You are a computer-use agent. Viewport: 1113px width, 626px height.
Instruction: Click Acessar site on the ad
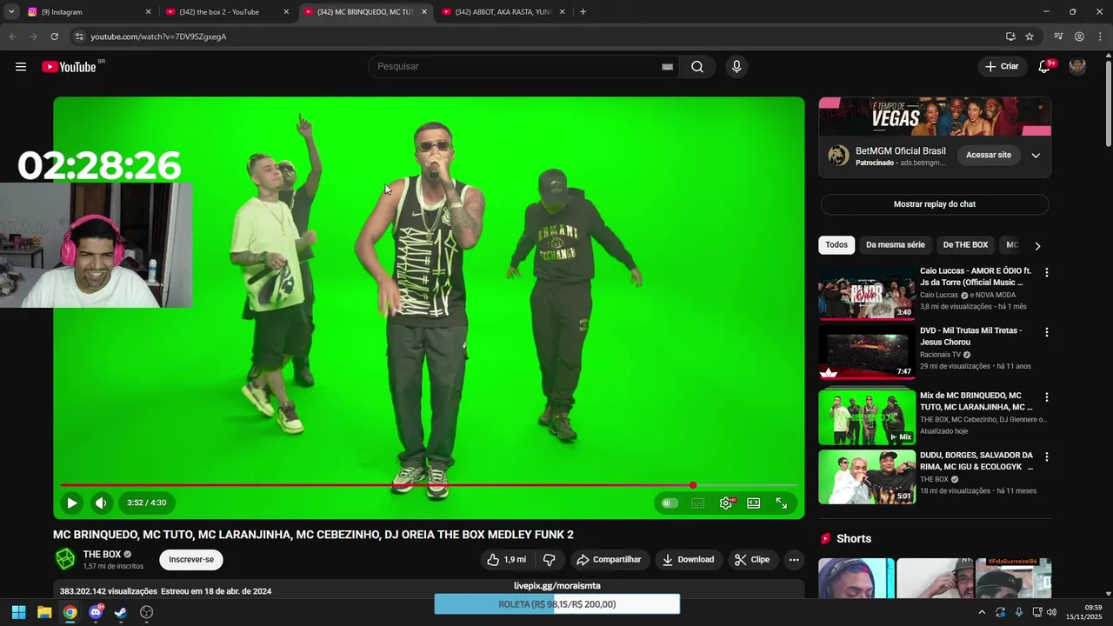coord(989,156)
